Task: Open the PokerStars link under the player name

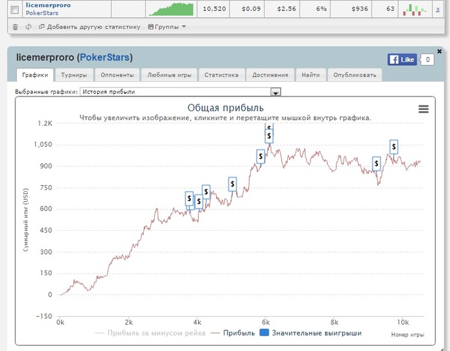Action: 42,13
